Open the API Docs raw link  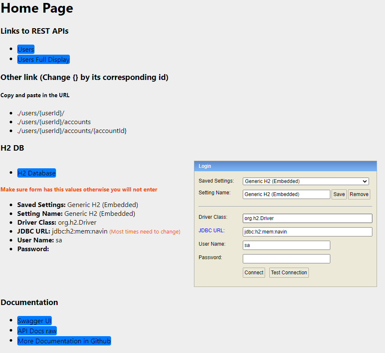point(37,331)
